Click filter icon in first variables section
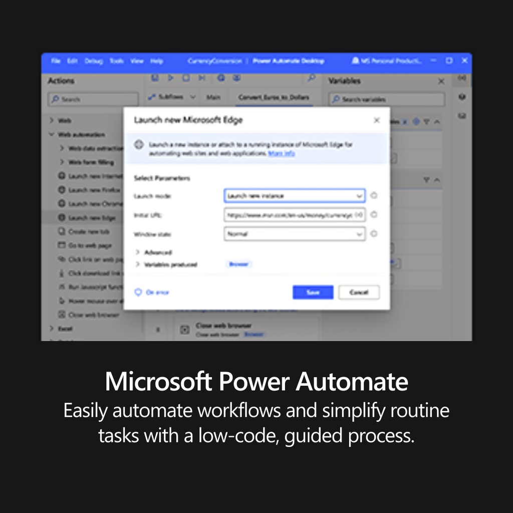This screenshot has width=513, height=513. (x=426, y=122)
